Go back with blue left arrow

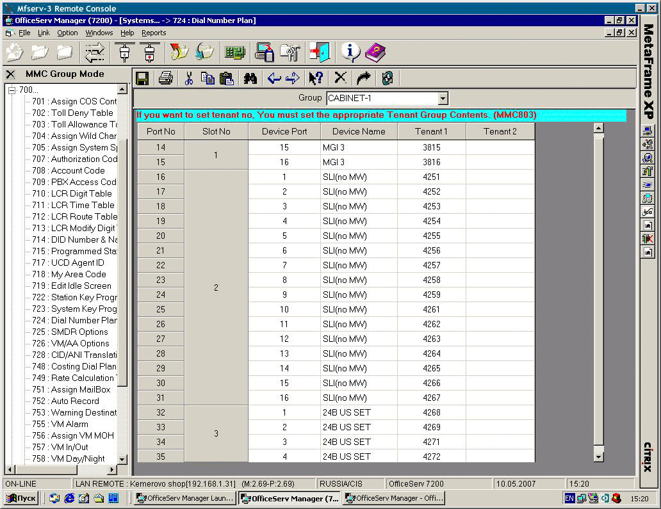point(274,78)
